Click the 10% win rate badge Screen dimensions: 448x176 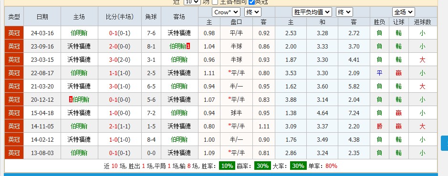click(x=227, y=166)
